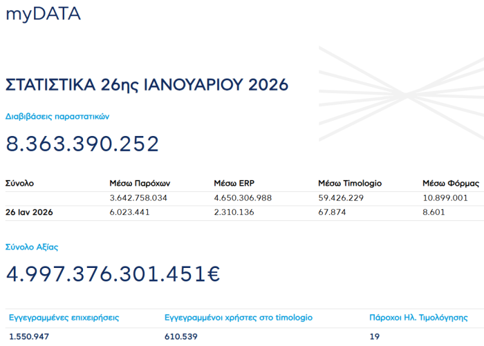Click the myDATA logo
The image size is (484, 346).
click(44, 13)
